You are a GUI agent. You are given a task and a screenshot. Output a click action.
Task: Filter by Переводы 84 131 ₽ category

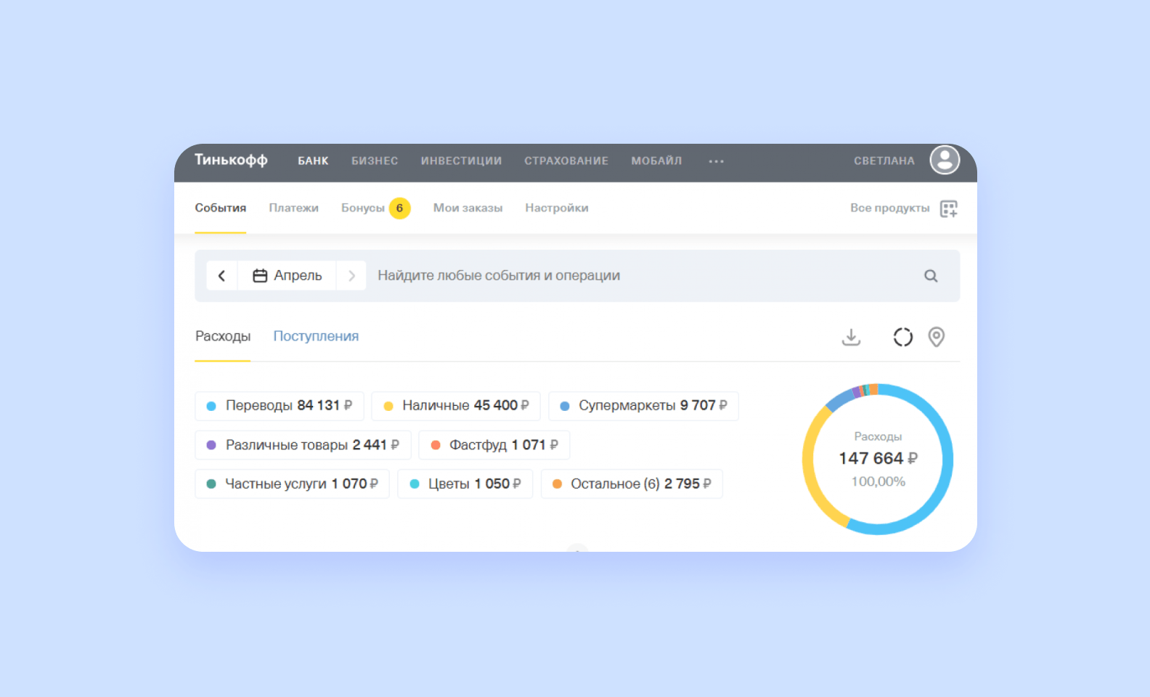pos(280,406)
